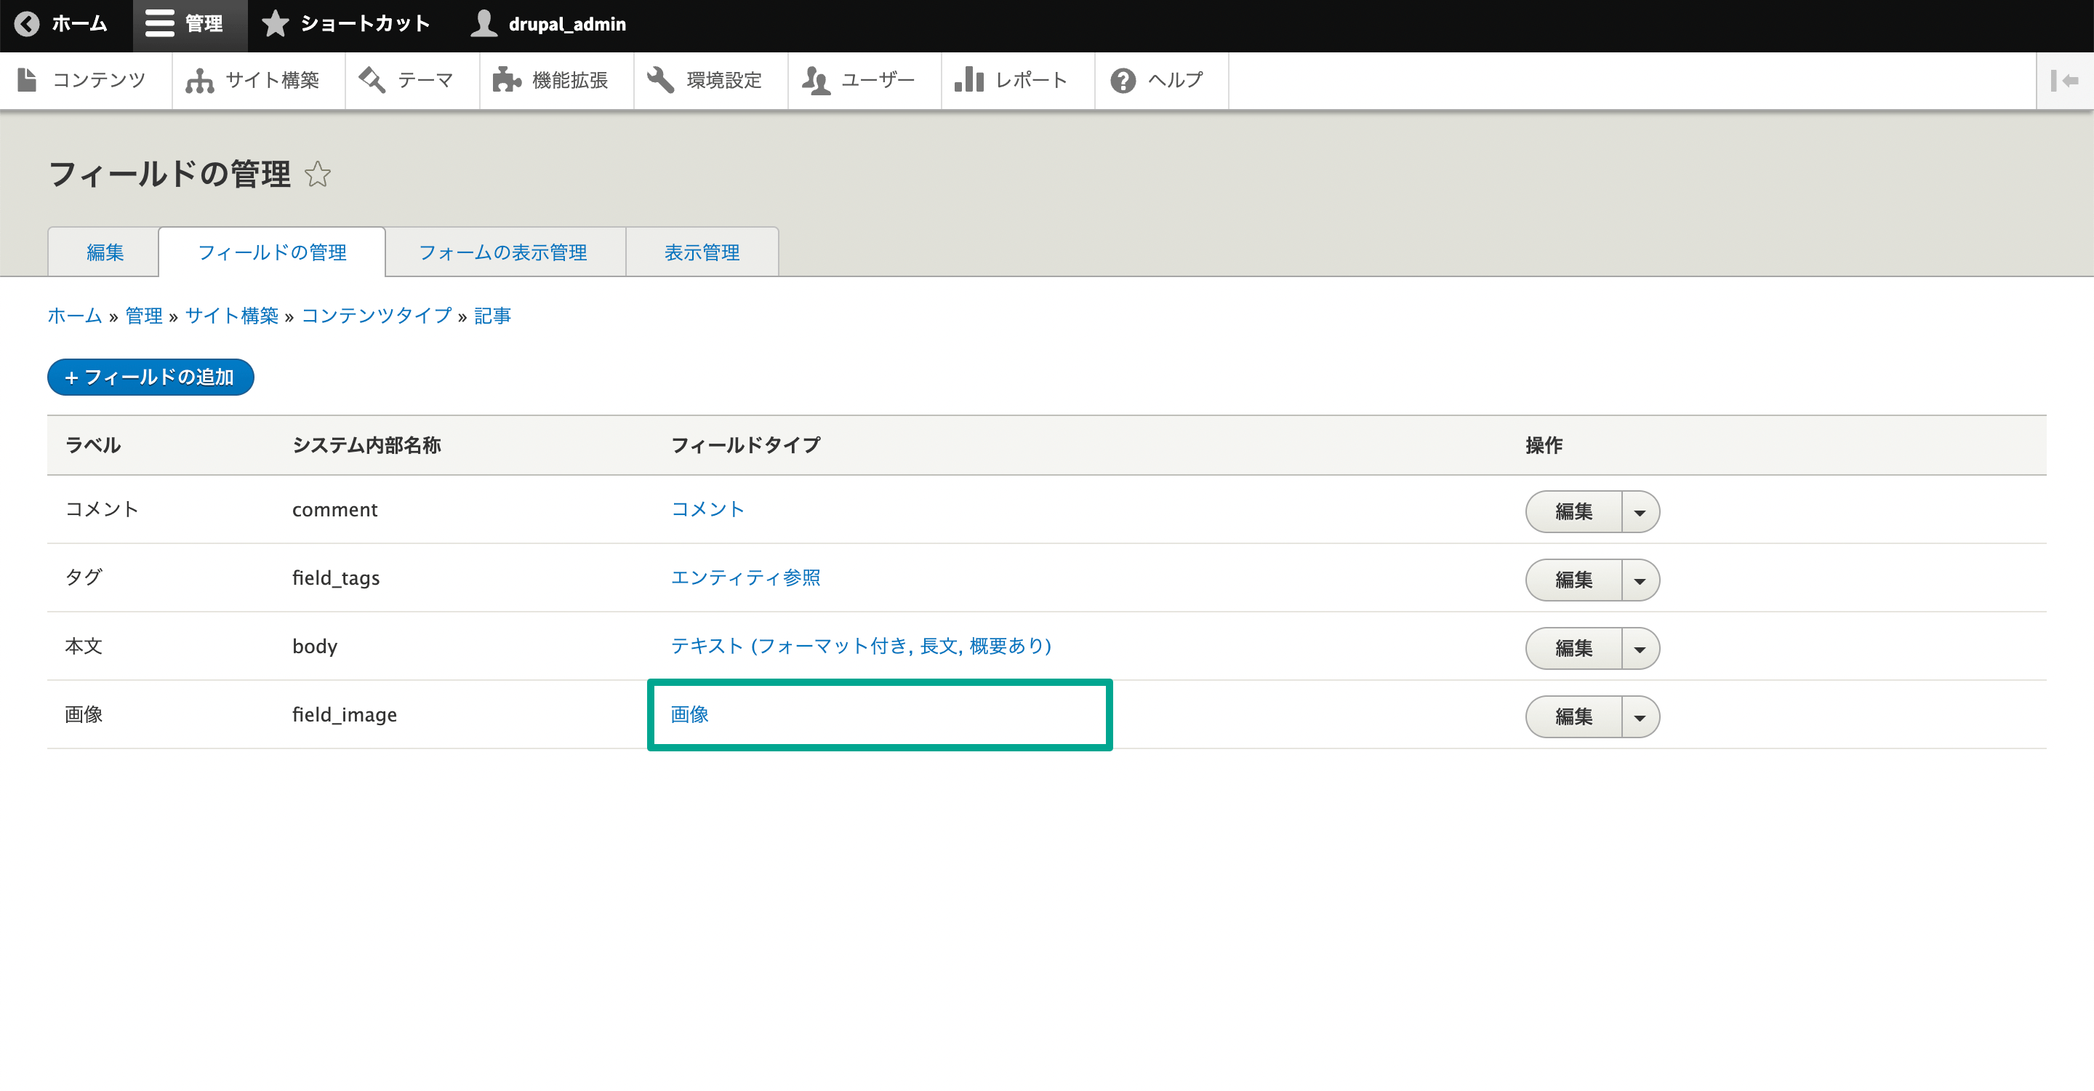Open 記事 breadcrumb link
2094x1091 pixels.
pos(492,316)
